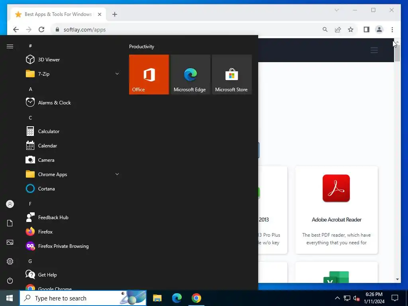This screenshot has width=408, height=306.
Task: Open Microsoft Store tile
Action: (x=232, y=75)
